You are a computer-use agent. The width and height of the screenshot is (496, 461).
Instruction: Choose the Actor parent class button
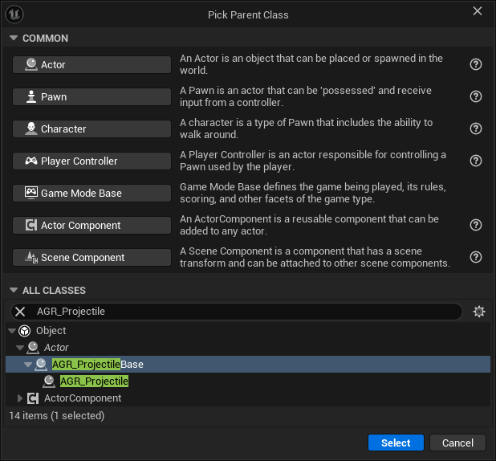[x=91, y=64]
